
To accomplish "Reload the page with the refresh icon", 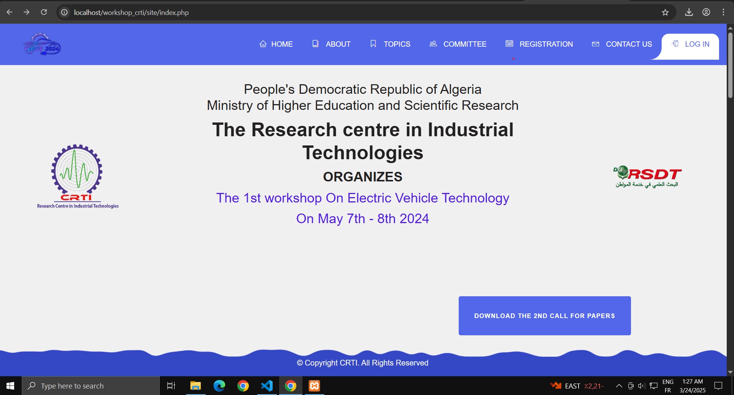I will pyautogui.click(x=44, y=12).
